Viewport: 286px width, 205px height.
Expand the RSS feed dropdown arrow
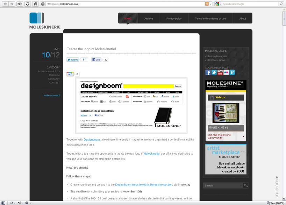point(210,4)
